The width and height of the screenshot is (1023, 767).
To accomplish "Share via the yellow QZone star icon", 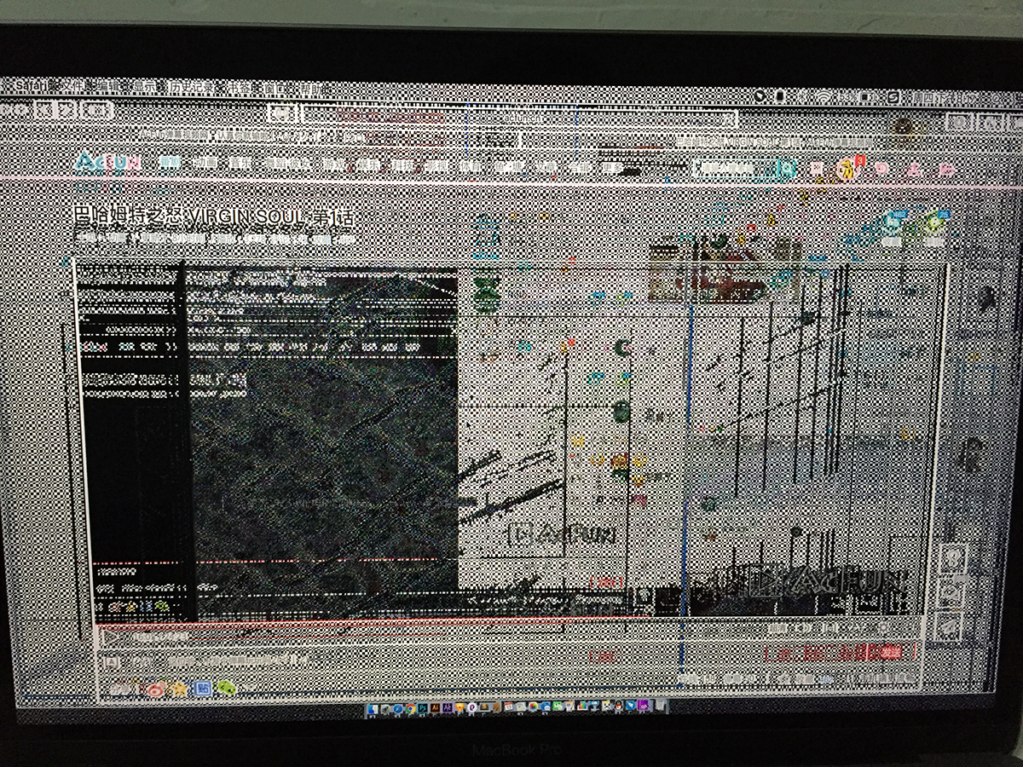I will 179,689.
